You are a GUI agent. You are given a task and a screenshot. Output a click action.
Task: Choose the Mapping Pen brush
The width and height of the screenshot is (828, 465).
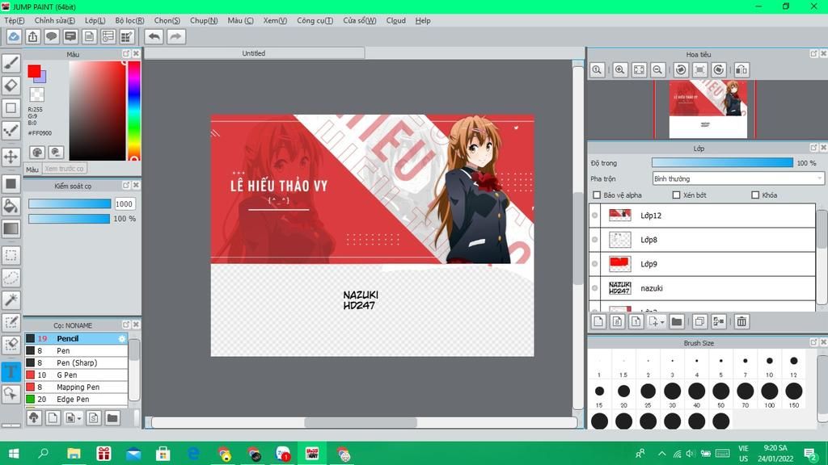77,387
